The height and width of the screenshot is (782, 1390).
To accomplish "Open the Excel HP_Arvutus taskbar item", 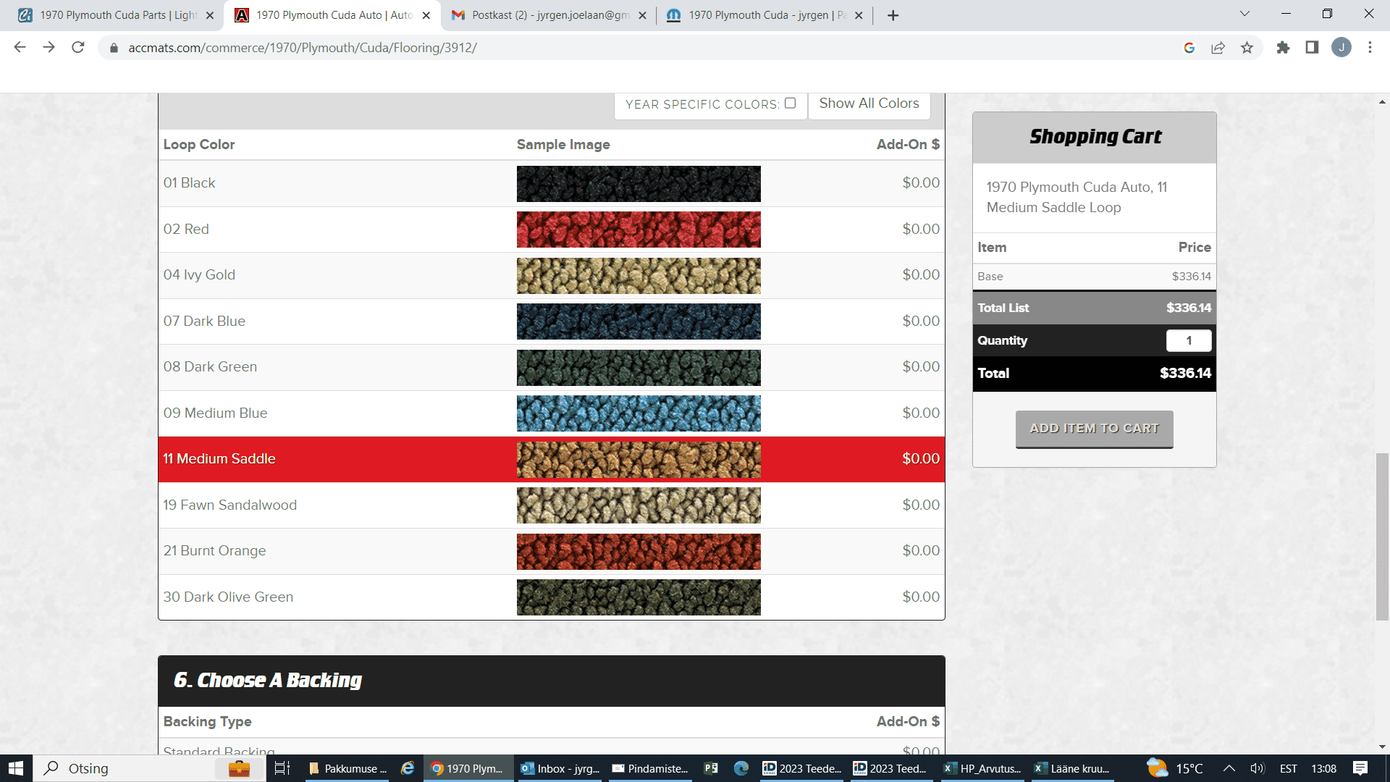I will 983,768.
